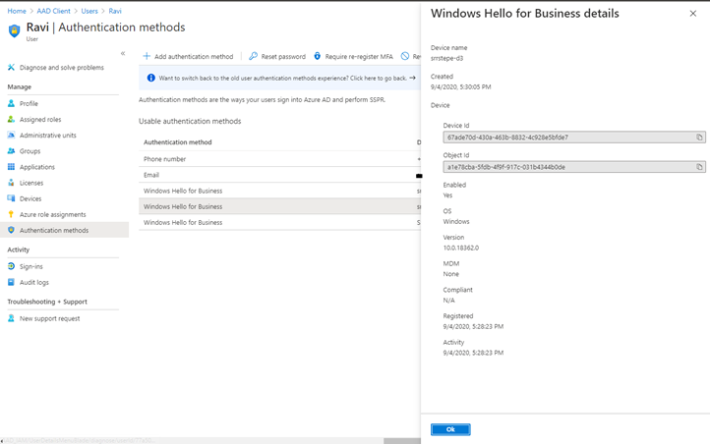Viewport: 710px width, 444px height.
Task: Click the New support request icon
Action: coord(12,318)
